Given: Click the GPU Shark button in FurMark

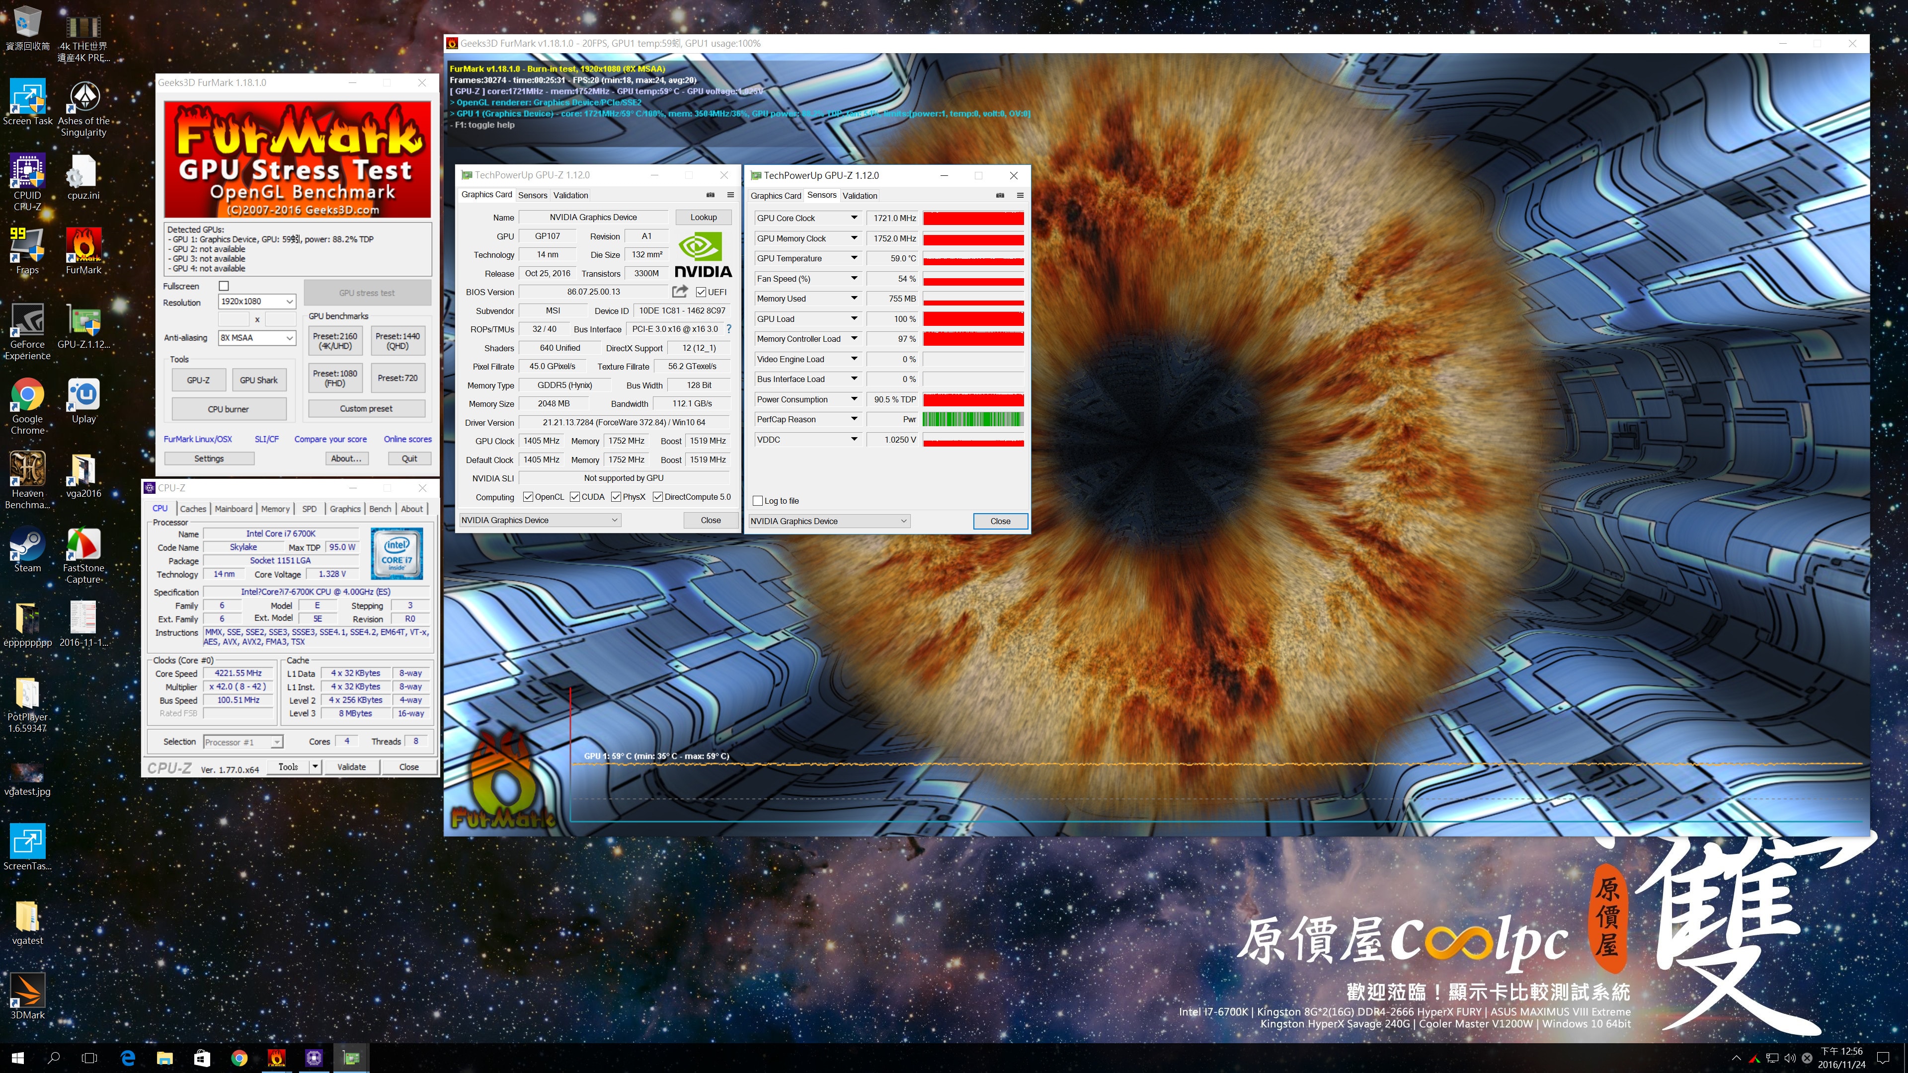Looking at the screenshot, I should pyautogui.click(x=258, y=380).
